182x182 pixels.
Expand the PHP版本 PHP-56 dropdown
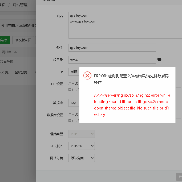coord(81,146)
